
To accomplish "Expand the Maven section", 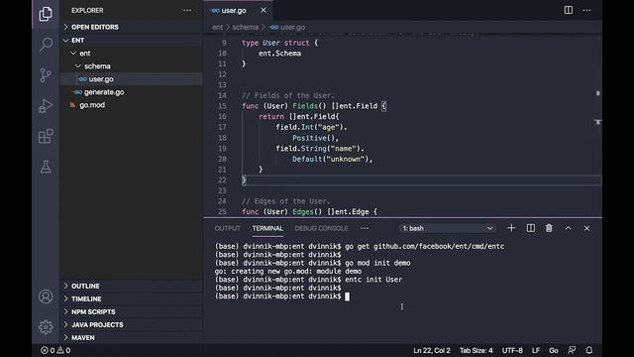I will point(132,337).
